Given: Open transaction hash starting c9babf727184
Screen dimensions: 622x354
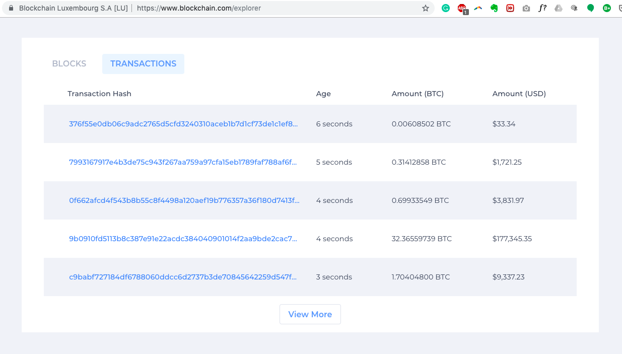Looking at the screenshot, I should pos(183,277).
